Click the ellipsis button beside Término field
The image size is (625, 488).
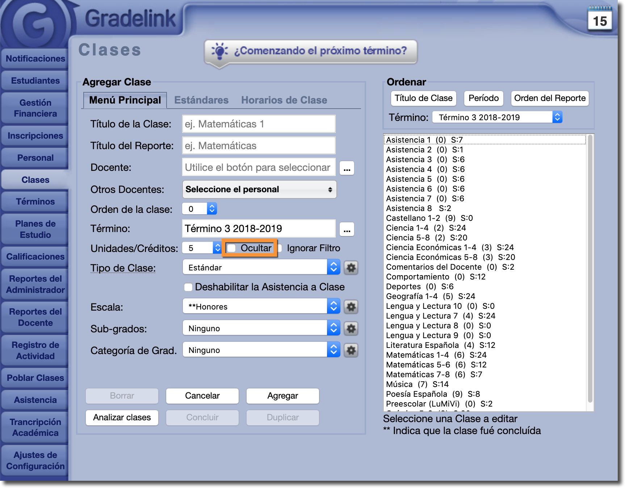[347, 229]
